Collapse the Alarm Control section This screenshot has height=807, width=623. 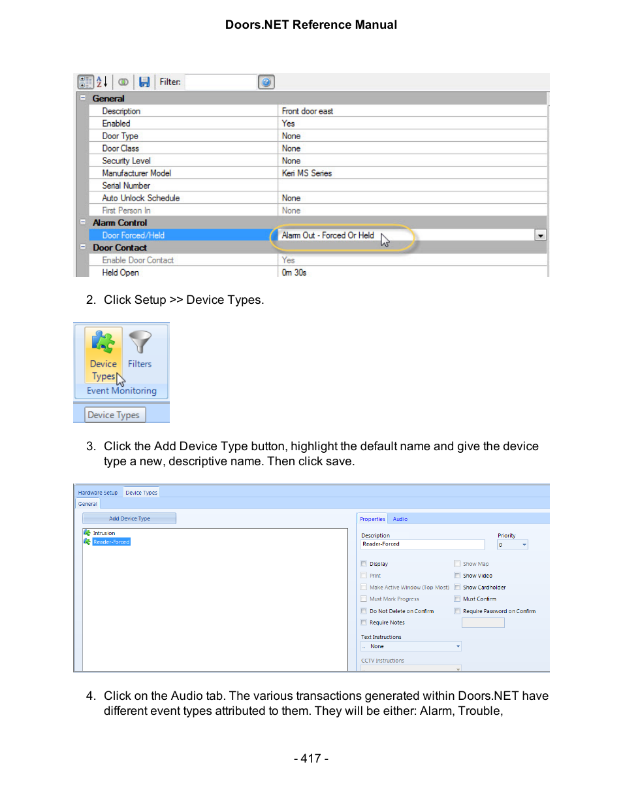83,222
